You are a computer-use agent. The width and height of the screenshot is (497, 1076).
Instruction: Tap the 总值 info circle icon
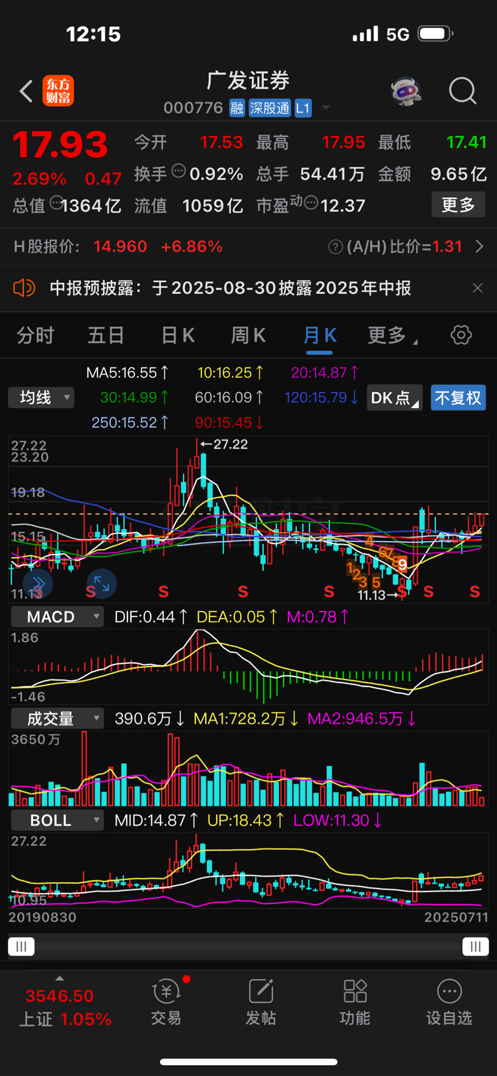click(56, 203)
